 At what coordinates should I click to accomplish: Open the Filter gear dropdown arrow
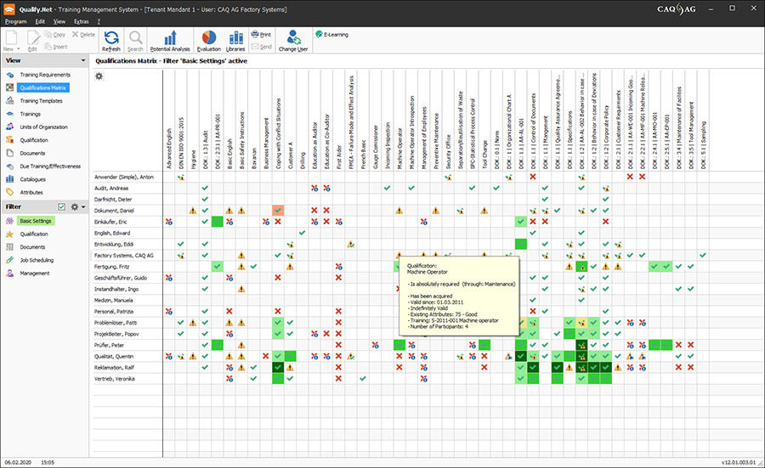coord(83,206)
